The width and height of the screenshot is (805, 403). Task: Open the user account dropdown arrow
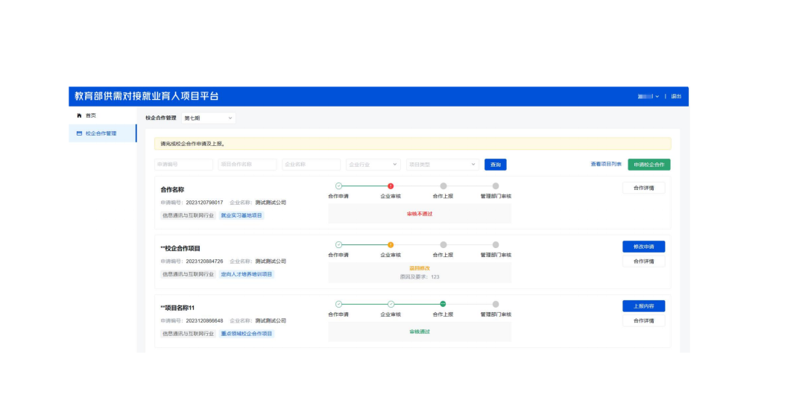(657, 97)
